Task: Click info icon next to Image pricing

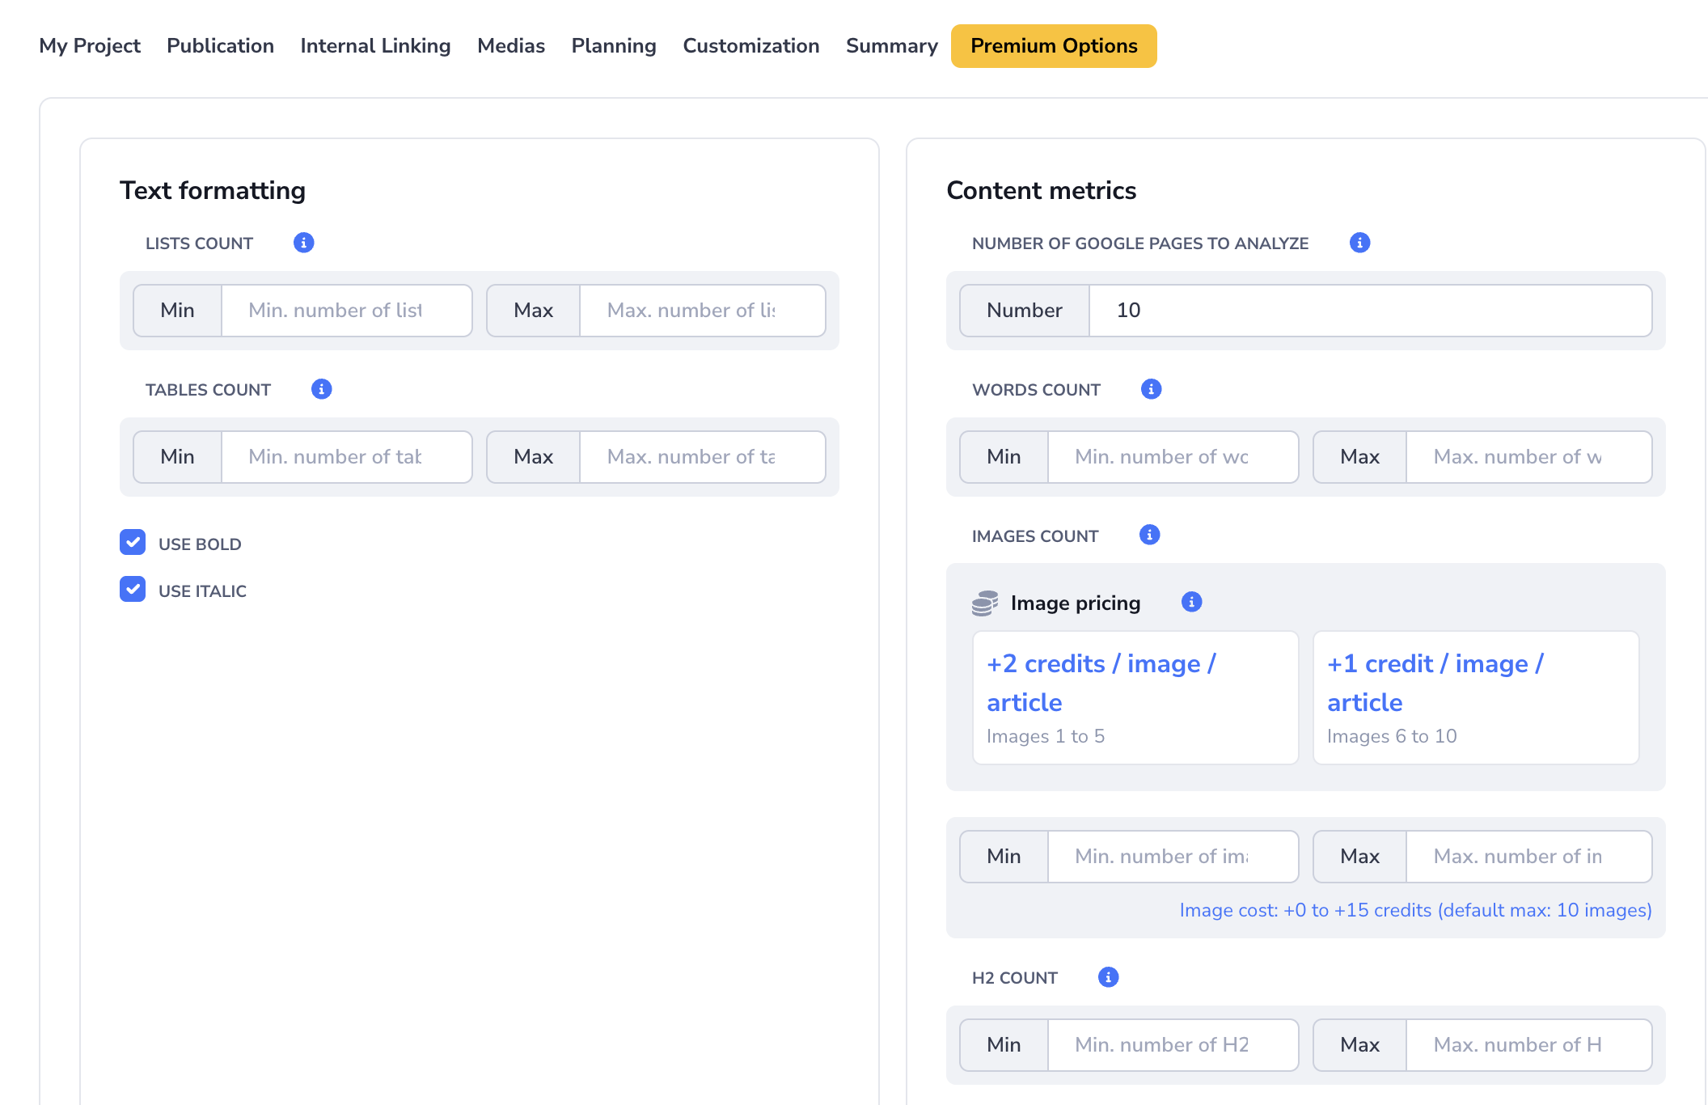Action: pyautogui.click(x=1191, y=602)
